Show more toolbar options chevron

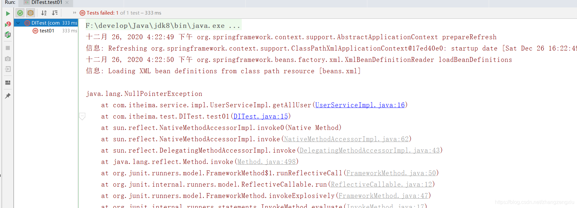74,13
